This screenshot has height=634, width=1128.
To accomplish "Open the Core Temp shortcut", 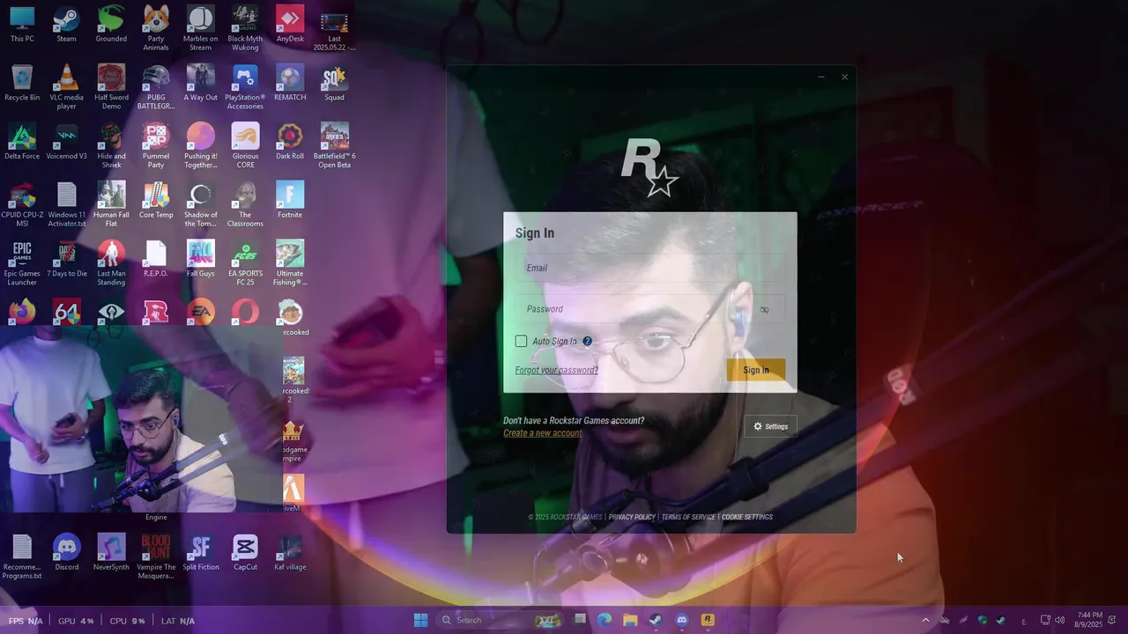I will click(x=156, y=200).
